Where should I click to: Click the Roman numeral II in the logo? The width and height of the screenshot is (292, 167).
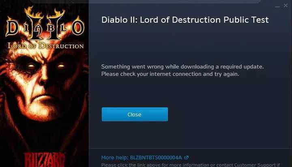tap(45, 27)
